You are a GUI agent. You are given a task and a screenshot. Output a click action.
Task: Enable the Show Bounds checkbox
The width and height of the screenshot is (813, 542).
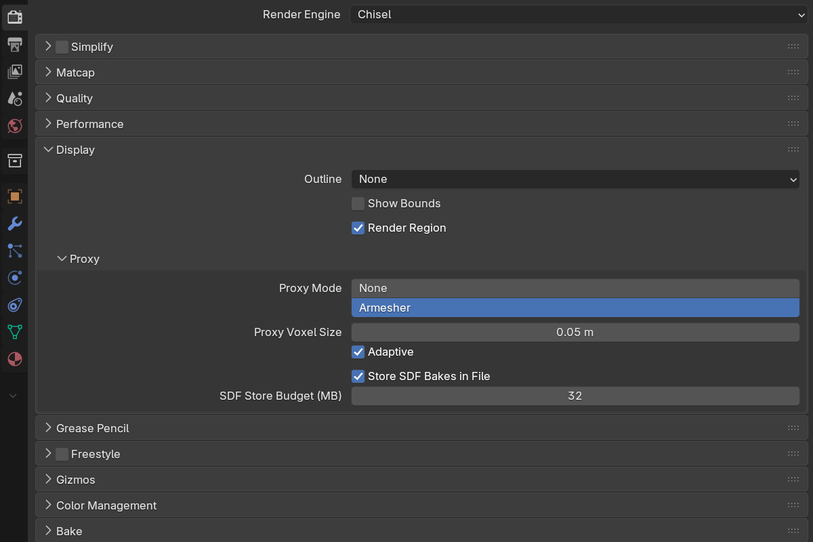click(358, 203)
